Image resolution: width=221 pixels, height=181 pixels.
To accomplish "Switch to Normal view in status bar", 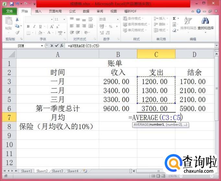I will [x=153, y=176].
